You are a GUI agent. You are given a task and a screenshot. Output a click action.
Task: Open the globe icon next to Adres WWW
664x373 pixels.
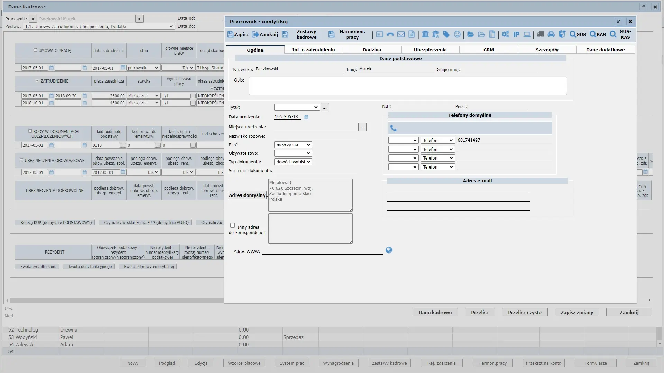(389, 250)
